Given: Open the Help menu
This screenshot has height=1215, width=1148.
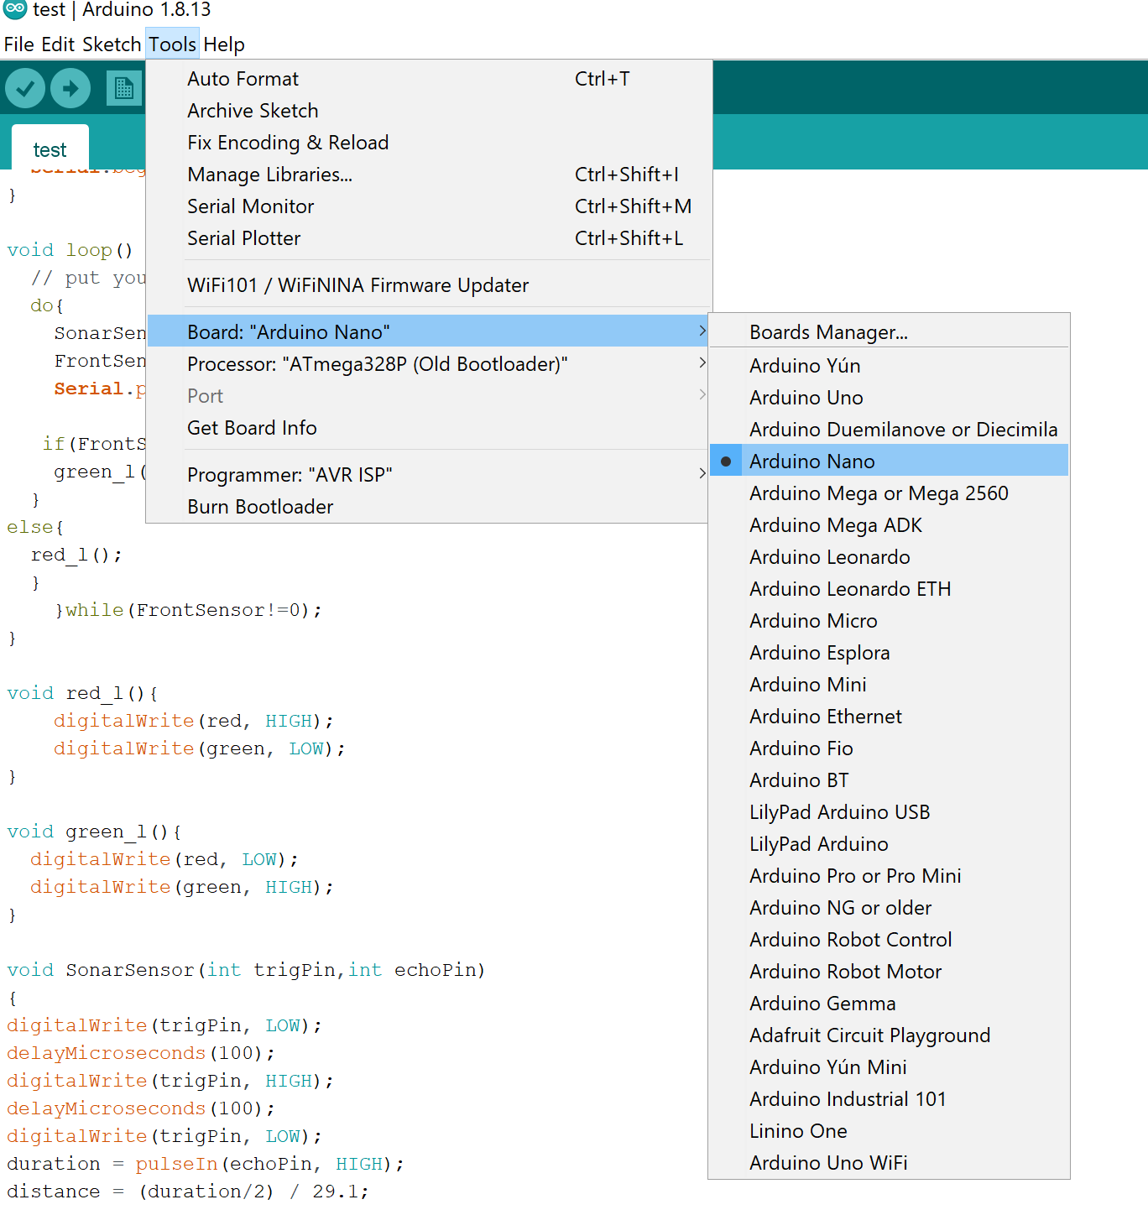Looking at the screenshot, I should (x=224, y=44).
